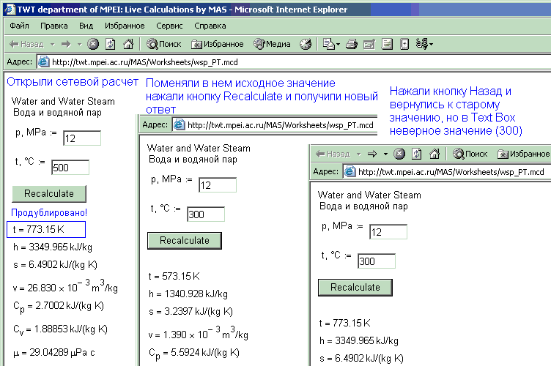The image size is (551, 366).
Task: Open the Сервис menu
Action: [x=169, y=26]
